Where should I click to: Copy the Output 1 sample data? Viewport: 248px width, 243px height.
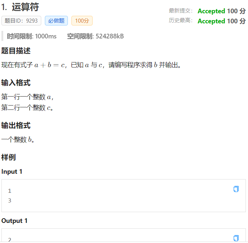click(236, 238)
